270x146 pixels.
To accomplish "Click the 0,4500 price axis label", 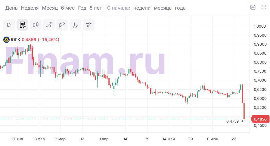I will pos(260,126).
